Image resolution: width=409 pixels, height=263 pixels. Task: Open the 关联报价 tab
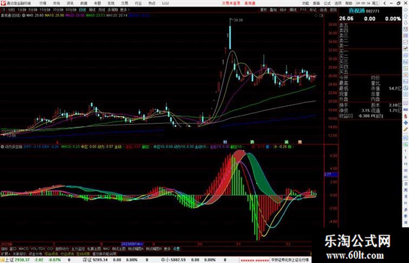[19, 253]
